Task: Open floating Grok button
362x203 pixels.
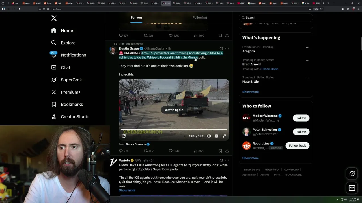Action: 352,174
